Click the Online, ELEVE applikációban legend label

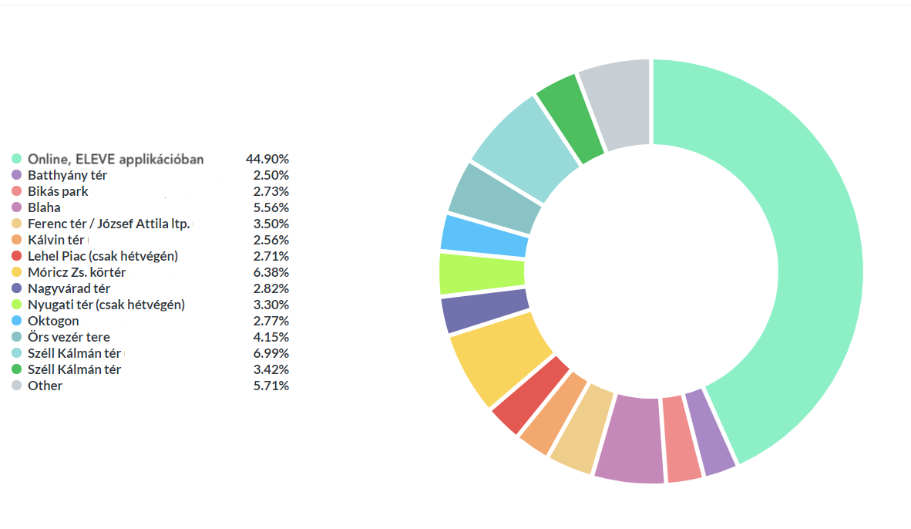116,159
